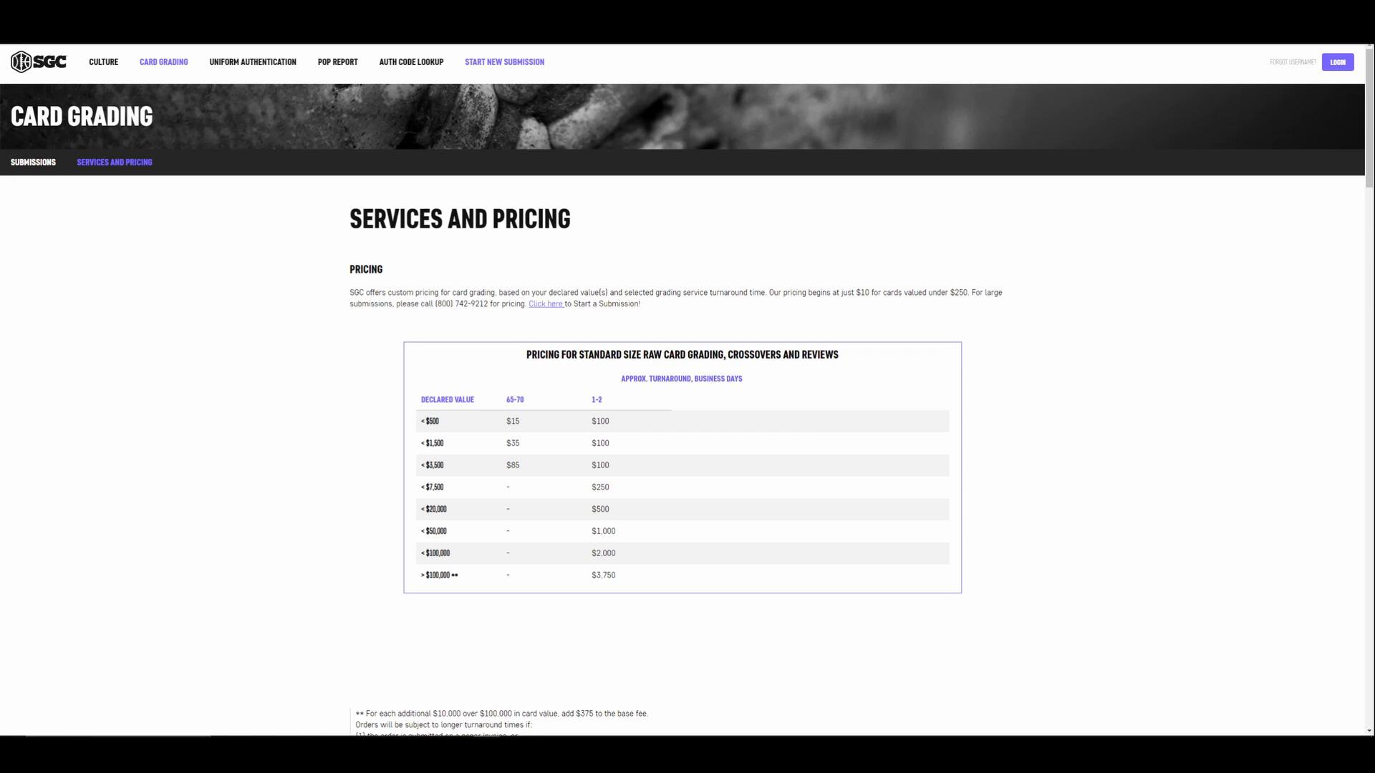Click scrollbar down arrow

(1369, 731)
